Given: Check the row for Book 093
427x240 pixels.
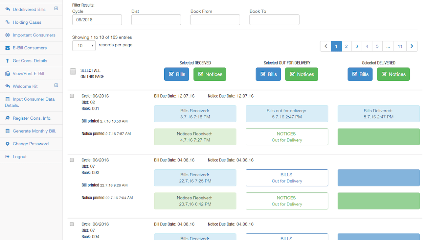Looking at the screenshot, I should tap(72, 160).
